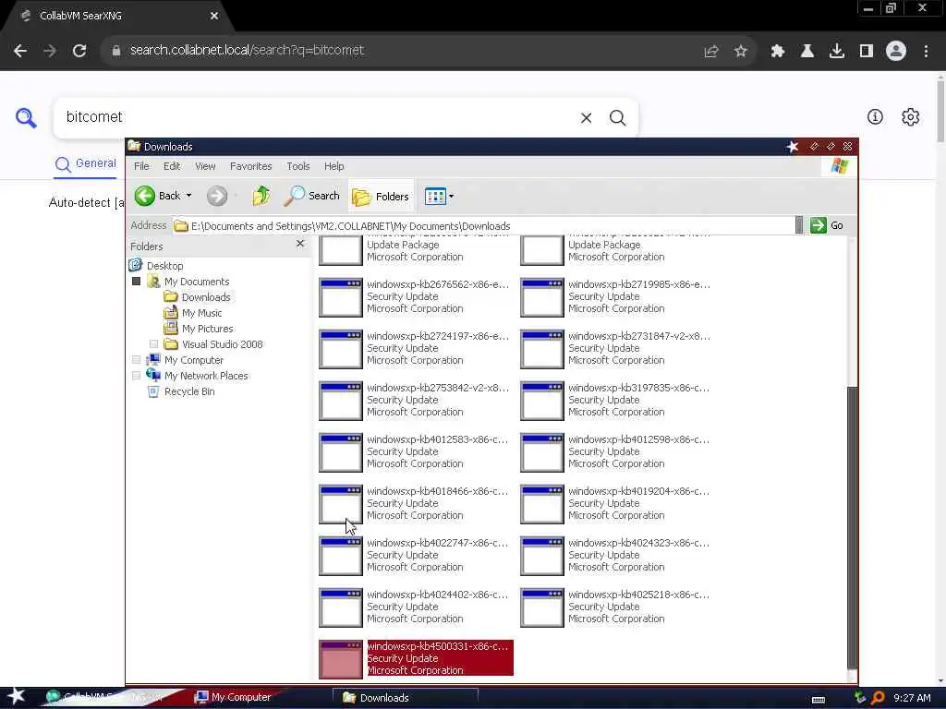Expand the My Network Places node
Screen dimensions: 946x709
tap(137, 376)
